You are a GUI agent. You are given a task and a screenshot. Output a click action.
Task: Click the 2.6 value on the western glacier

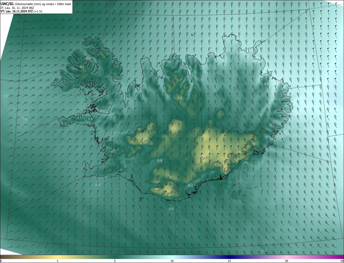tap(145, 139)
